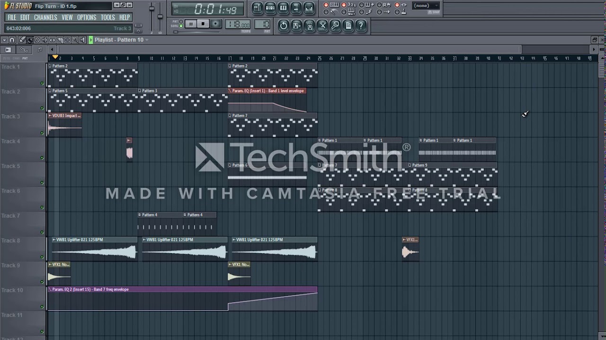Toggle loop recording light
The height and width of the screenshot is (340, 606).
[379, 5]
